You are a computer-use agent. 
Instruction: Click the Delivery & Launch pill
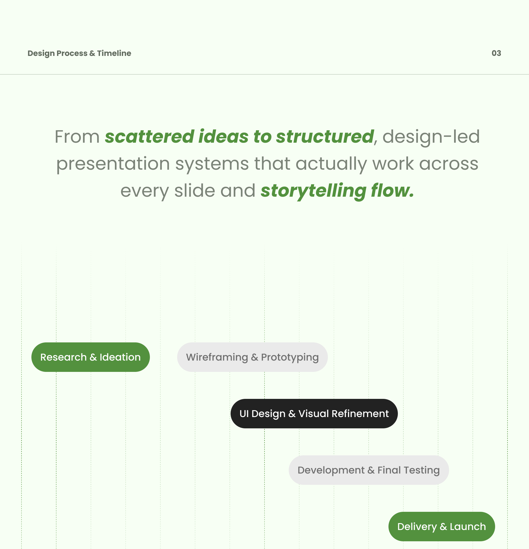point(442,527)
